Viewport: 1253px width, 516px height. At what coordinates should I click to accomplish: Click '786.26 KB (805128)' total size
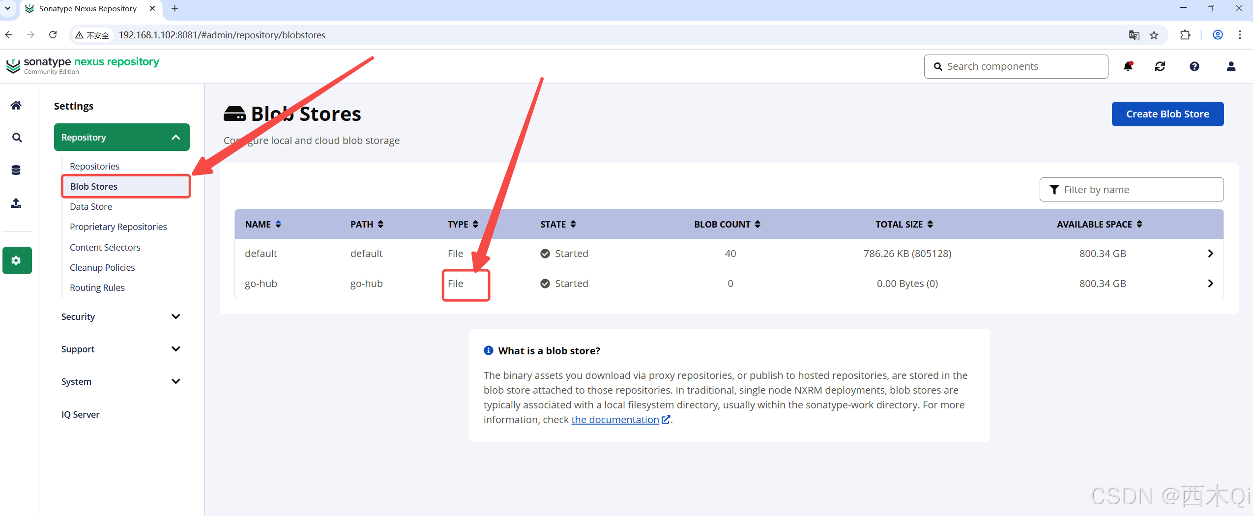point(907,254)
